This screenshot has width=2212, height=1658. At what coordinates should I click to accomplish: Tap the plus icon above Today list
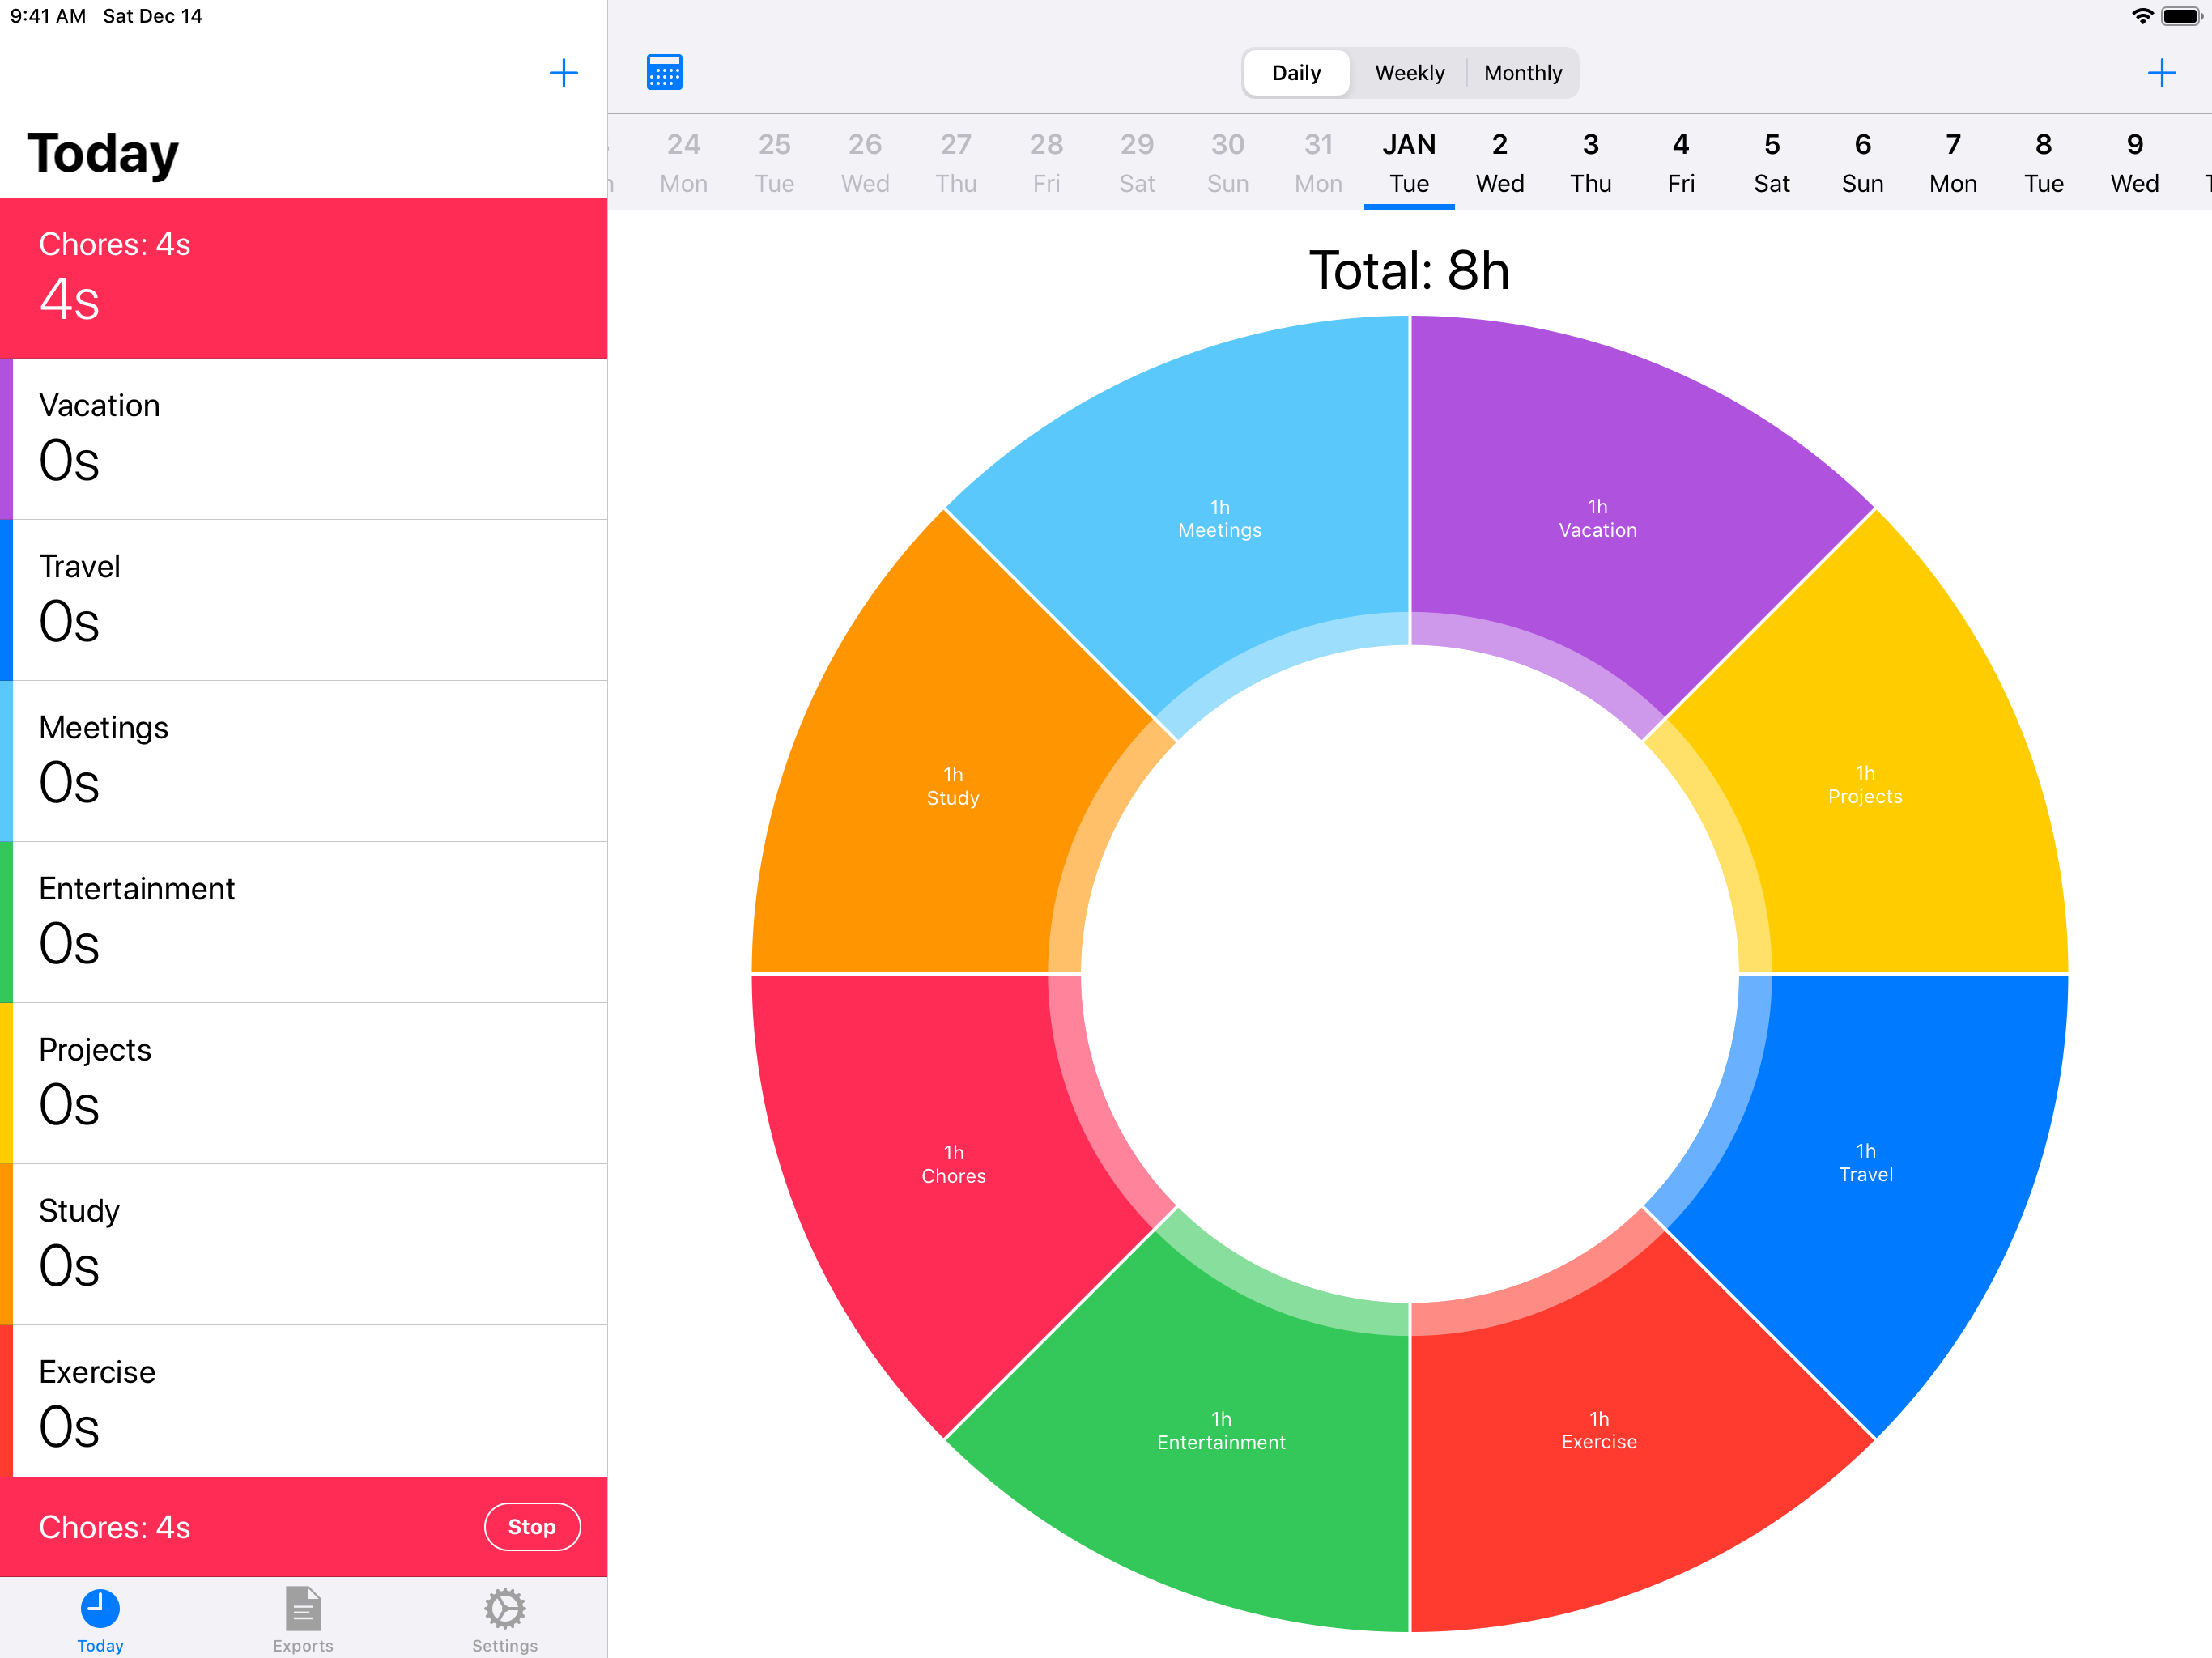[563, 72]
